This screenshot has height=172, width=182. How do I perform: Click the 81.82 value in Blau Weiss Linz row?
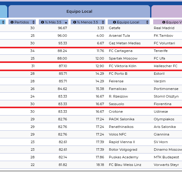pyautogui.click(x=63, y=165)
